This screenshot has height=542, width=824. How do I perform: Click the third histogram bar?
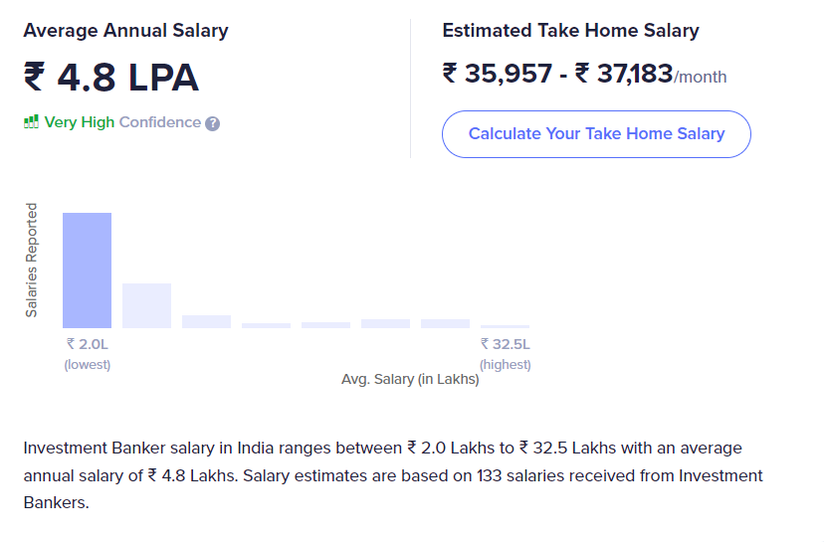click(206, 321)
